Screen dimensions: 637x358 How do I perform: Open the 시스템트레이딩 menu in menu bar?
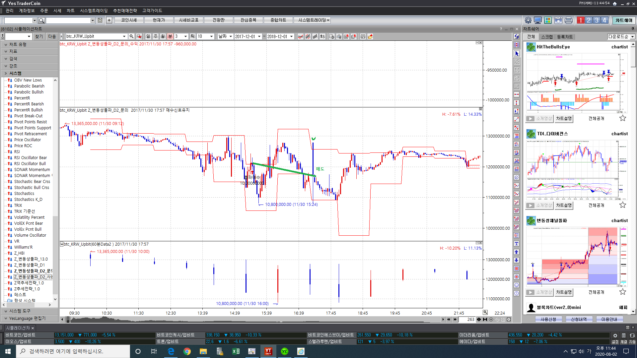pyautogui.click(x=94, y=11)
